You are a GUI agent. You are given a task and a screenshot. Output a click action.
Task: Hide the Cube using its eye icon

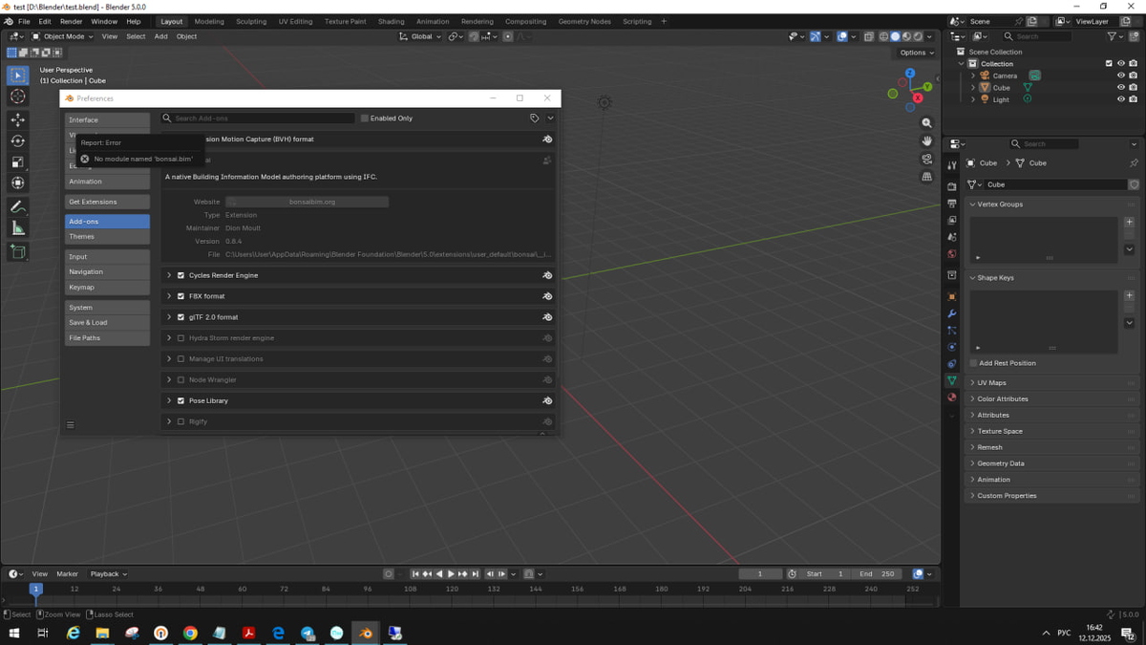pyautogui.click(x=1121, y=87)
